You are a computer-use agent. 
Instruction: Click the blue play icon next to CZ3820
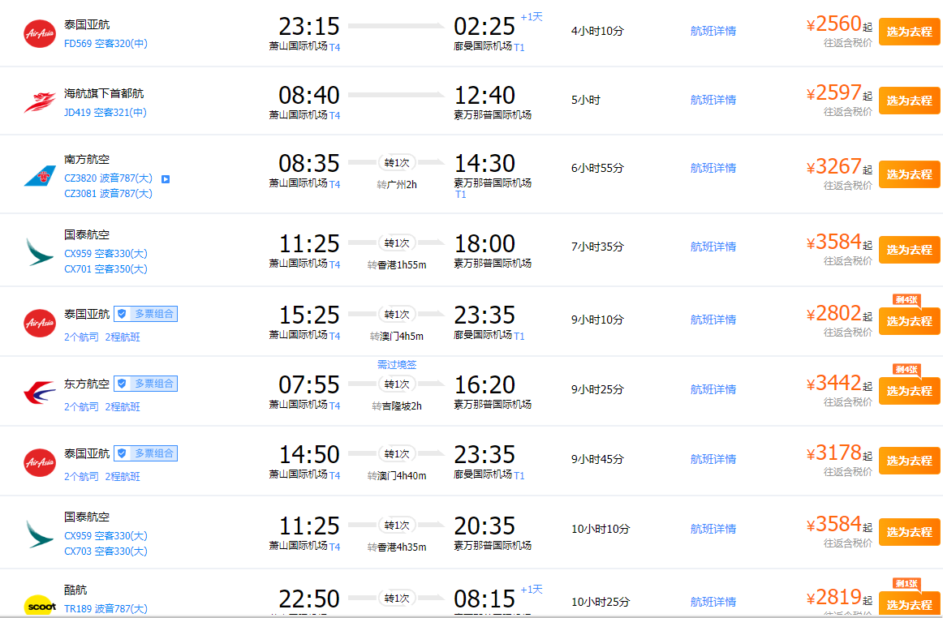click(165, 178)
